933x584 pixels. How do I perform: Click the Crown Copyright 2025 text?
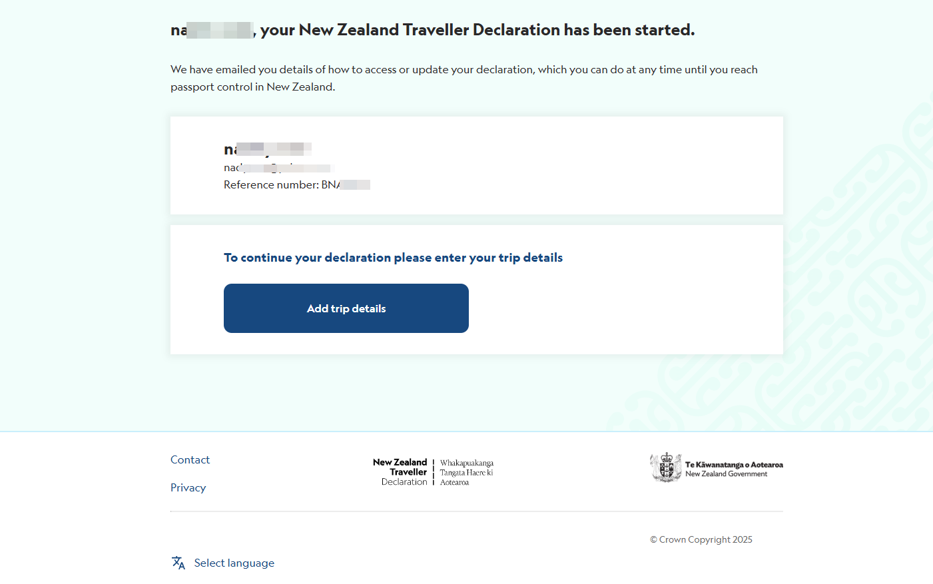point(701,539)
